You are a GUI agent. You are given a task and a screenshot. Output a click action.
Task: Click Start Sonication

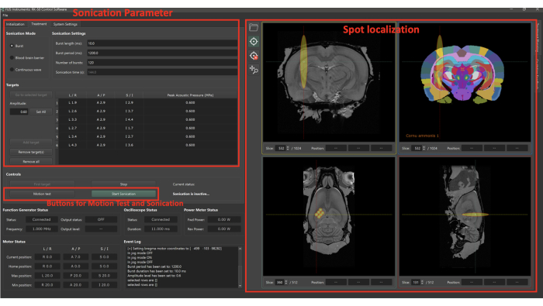click(123, 194)
